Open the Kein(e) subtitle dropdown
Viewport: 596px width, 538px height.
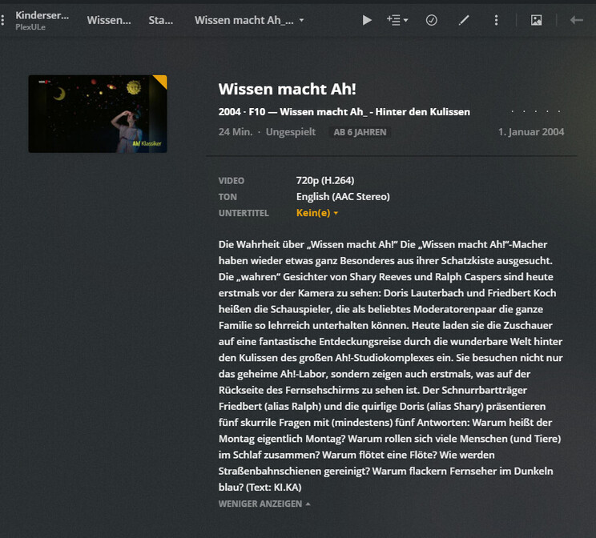(x=317, y=213)
